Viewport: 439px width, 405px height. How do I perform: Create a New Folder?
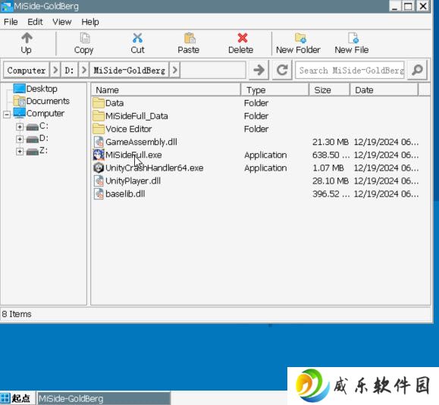click(298, 43)
